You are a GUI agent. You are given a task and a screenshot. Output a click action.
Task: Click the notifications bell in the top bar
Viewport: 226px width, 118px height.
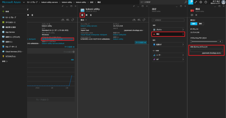(191, 2)
